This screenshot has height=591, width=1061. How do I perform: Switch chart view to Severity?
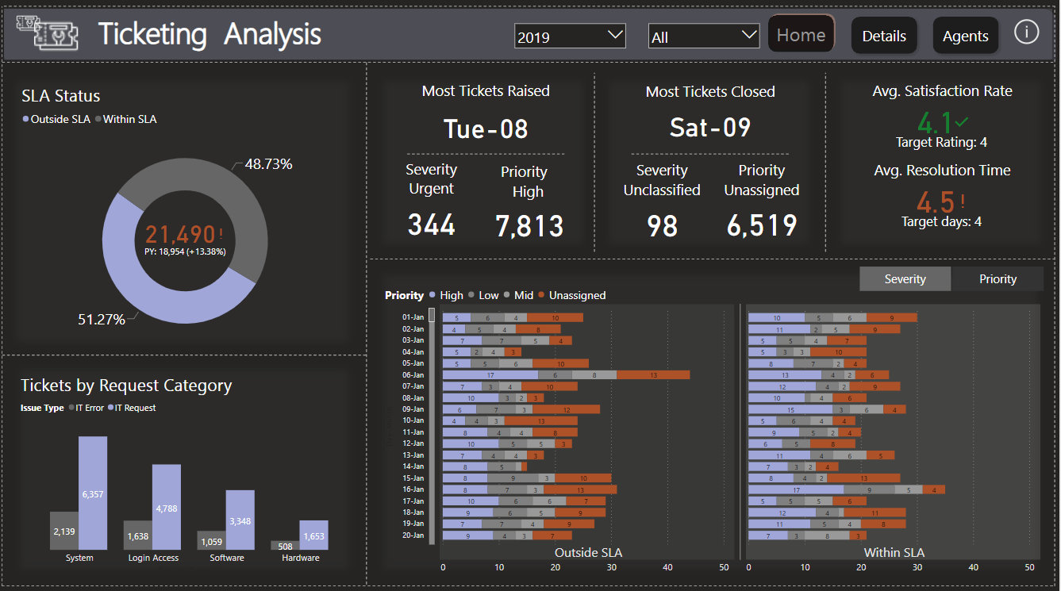coord(905,279)
